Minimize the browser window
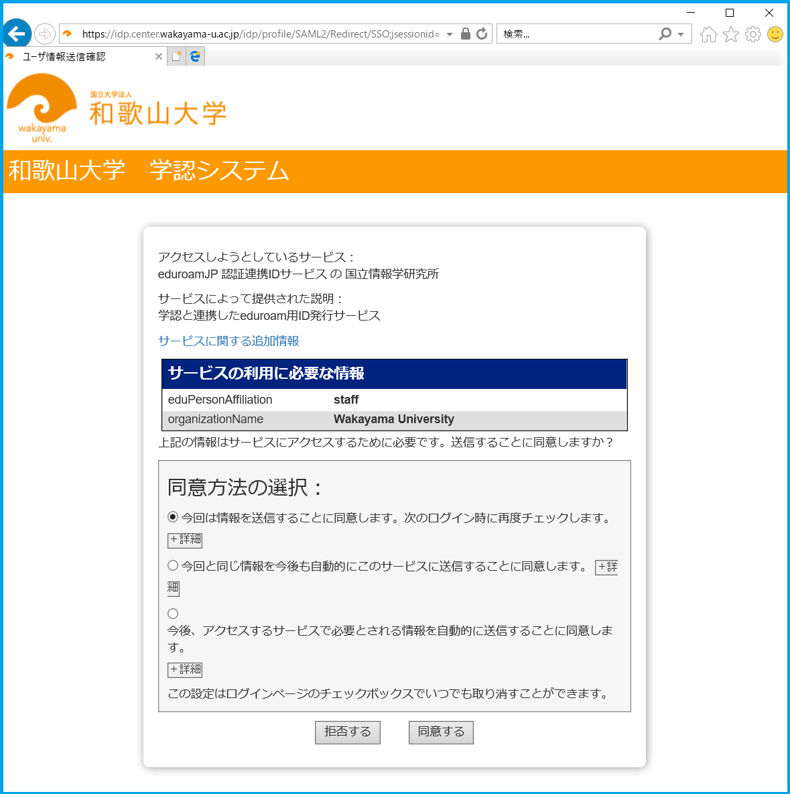Screen dimensions: 790x794 691,12
